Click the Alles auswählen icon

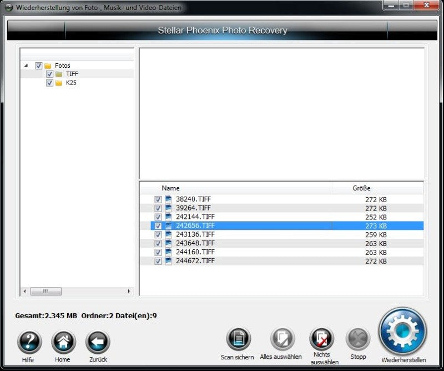(282, 339)
